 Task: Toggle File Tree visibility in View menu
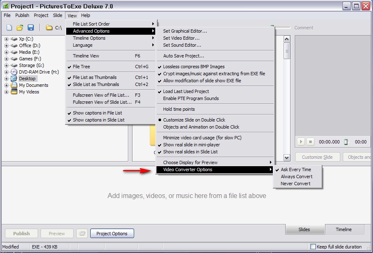111,67
